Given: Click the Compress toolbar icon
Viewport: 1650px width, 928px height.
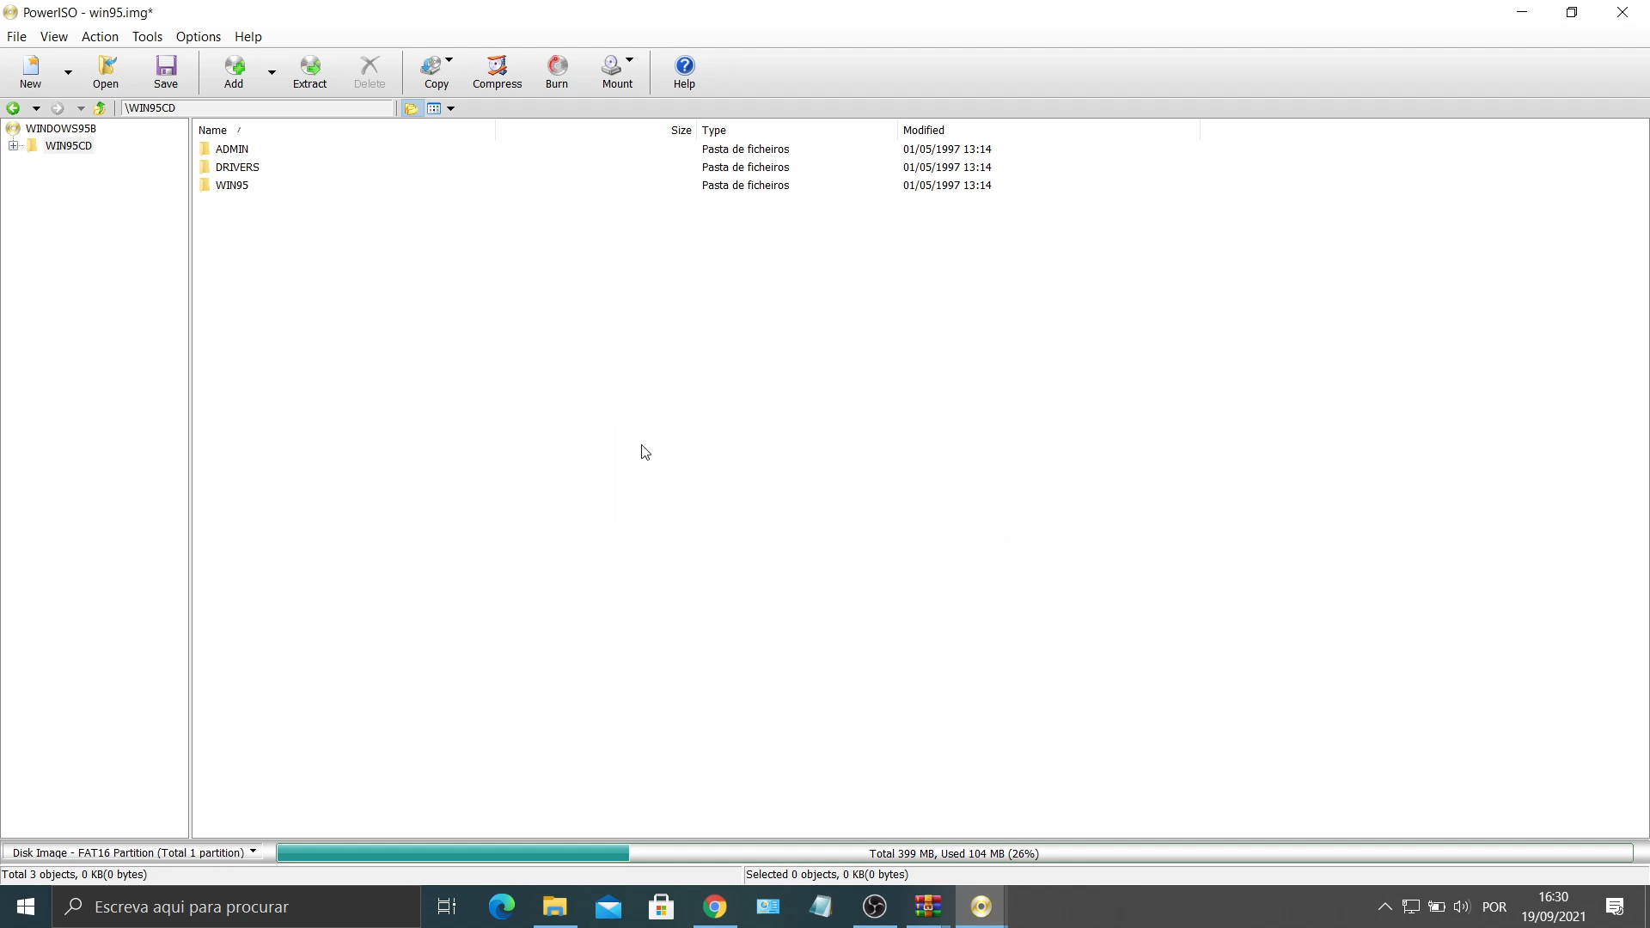Looking at the screenshot, I should coord(497,72).
